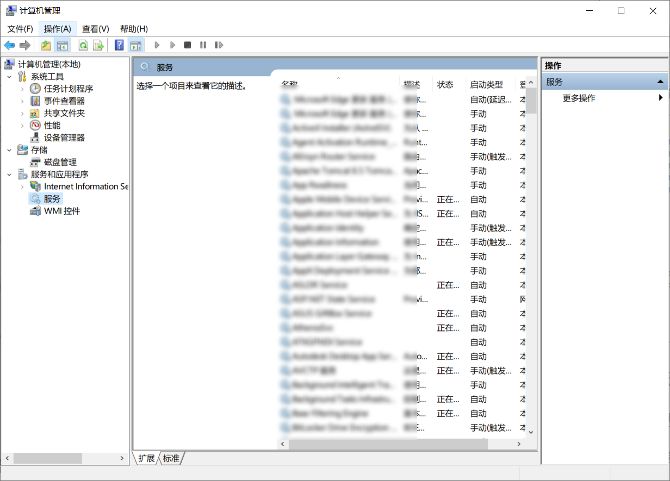670x481 pixels.
Task: Expand the Internet Information Services node
Action: (22, 186)
